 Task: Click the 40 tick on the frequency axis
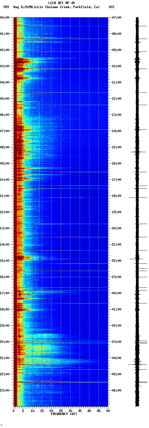tap(89, 411)
